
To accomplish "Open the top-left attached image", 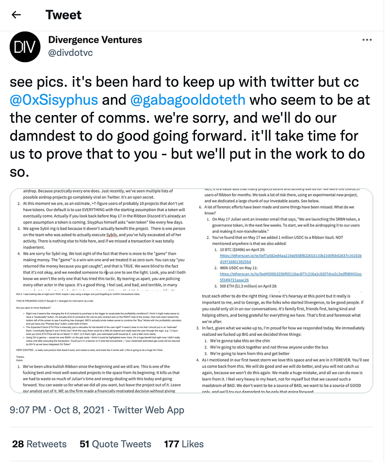I will pyautogui.click(x=100, y=240).
